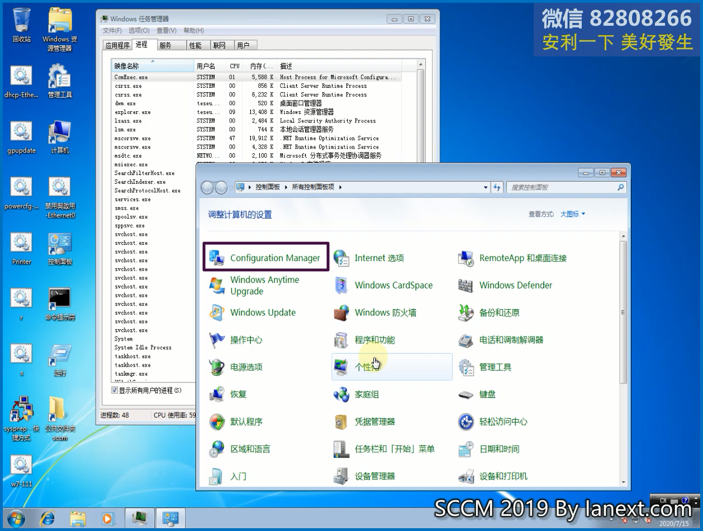703x531 pixels.
Task: Open Task Manager 帮助(H) menu
Action: point(193,31)
